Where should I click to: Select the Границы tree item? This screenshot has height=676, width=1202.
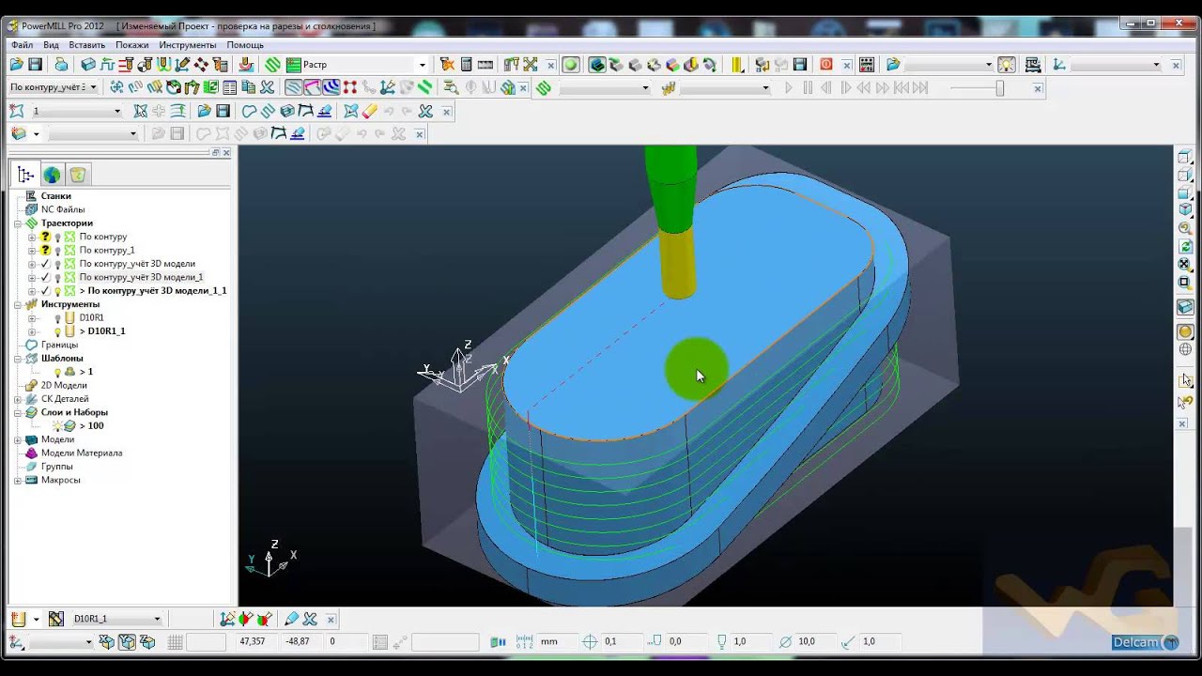click(x=59, y=345)
